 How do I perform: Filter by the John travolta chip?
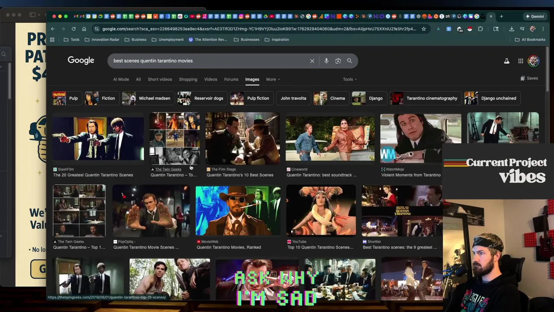[x=293, y=98]
